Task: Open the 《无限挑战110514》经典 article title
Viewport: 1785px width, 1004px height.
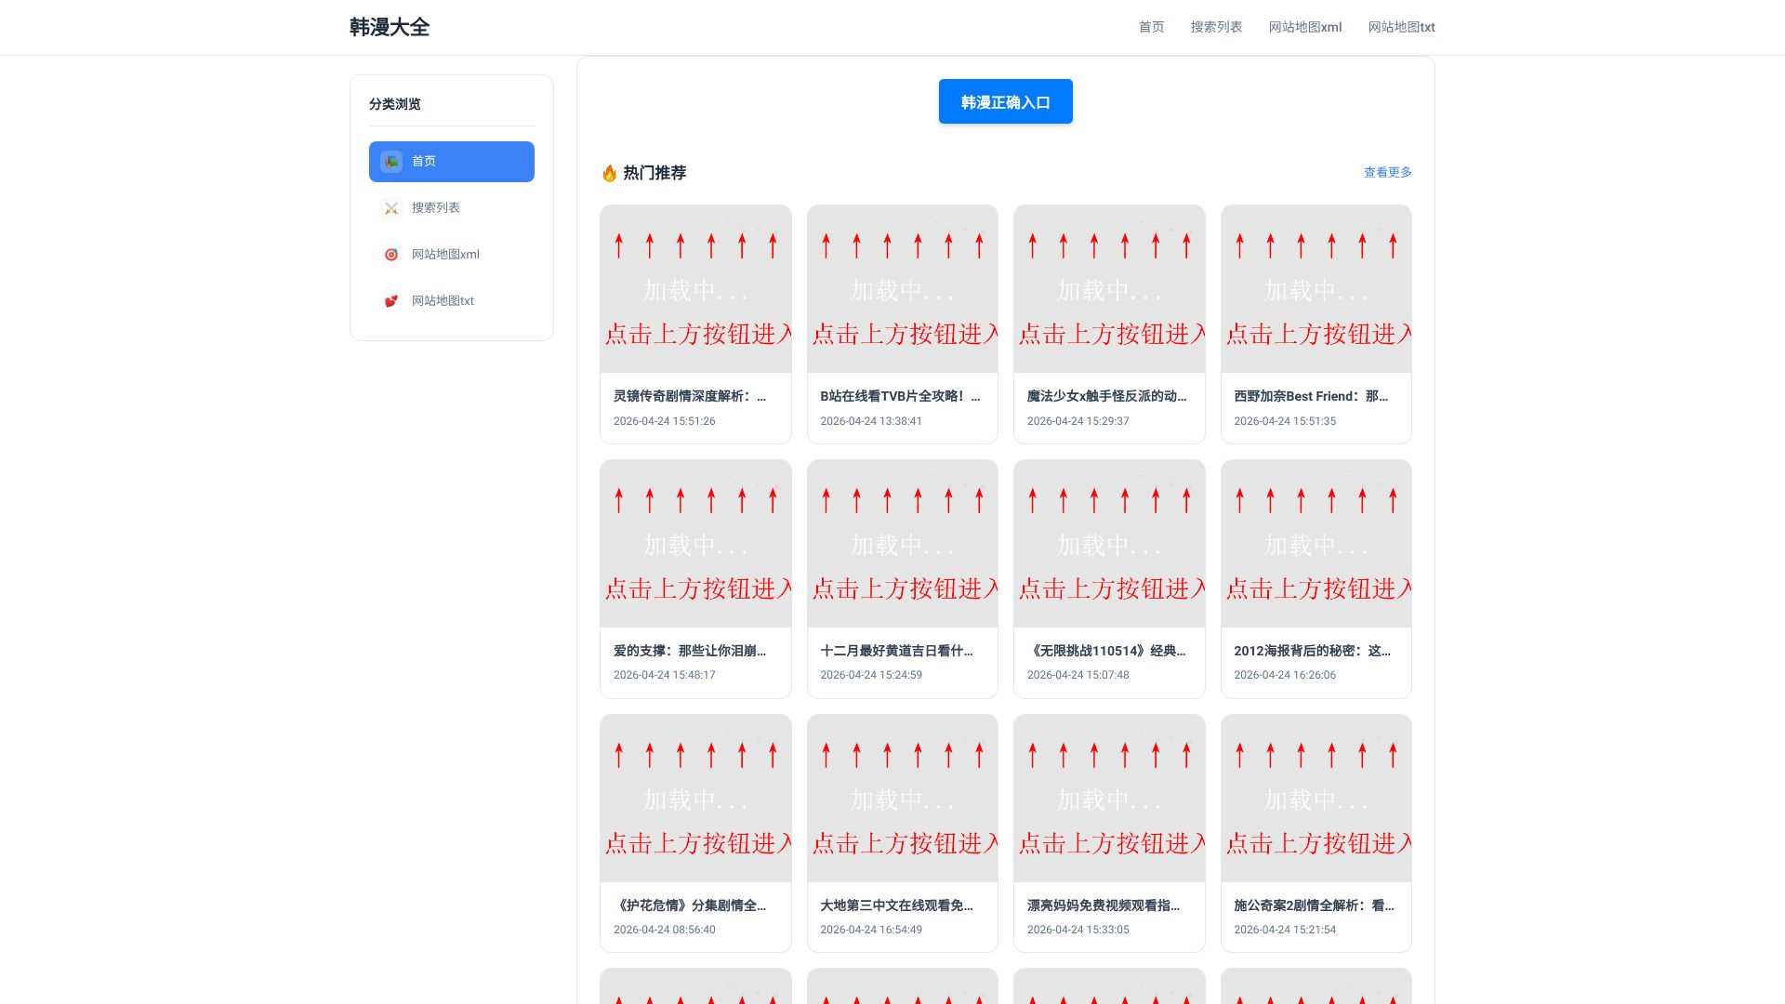Action: click(1106, 651)
